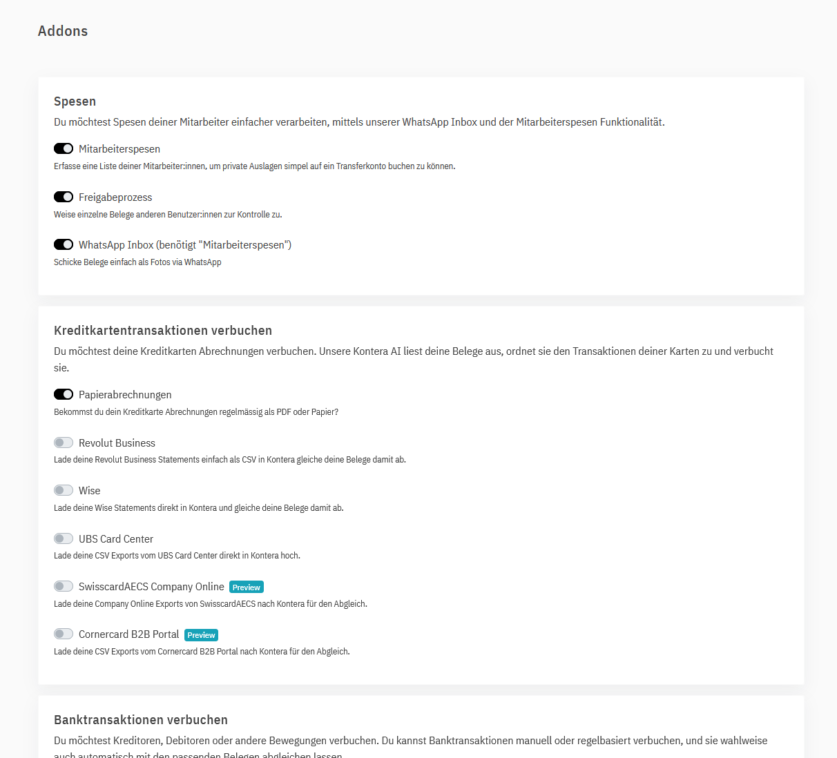
Task: Toggle off WhatsApp Inbox addon
Action: pyautogui.click(x=64, y=244)
